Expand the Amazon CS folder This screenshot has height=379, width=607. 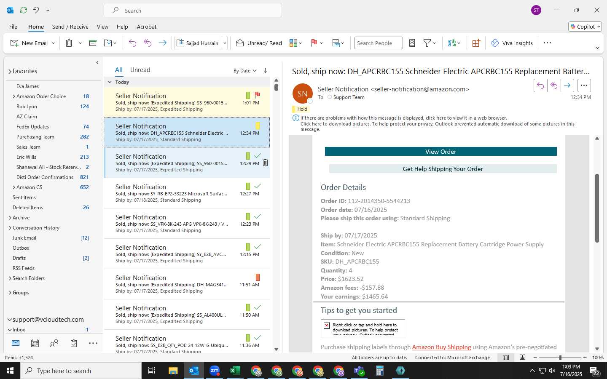click(14, 187)
